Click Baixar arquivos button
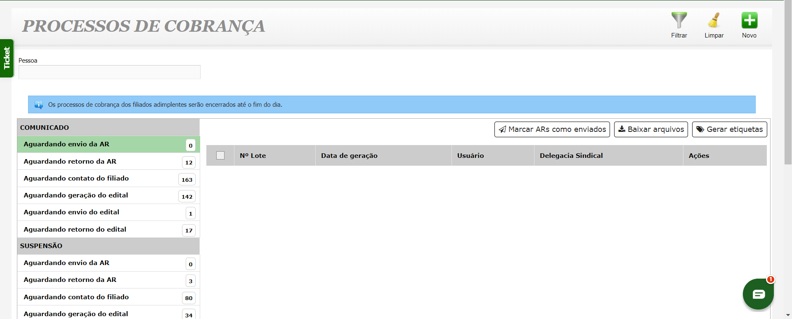The height and width of the screenshot is (319, 792). (x=651, y=129)
